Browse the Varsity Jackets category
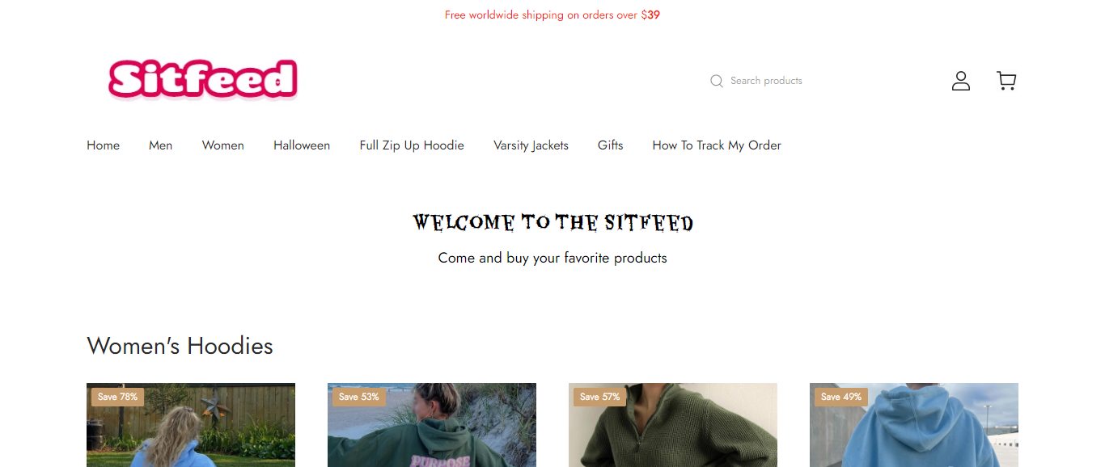 (531, 145)
